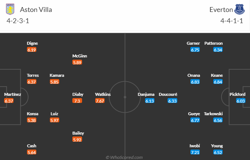
Task: Click the Aston Villa club crest
Action: coord(10,9)
